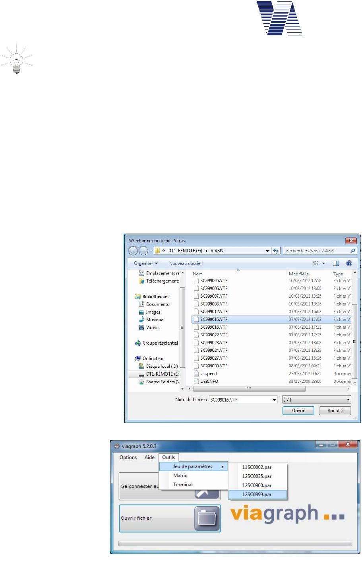Expand the address bar path dropdown
This screenshot has width=362, height=577.
coord(267,251)
